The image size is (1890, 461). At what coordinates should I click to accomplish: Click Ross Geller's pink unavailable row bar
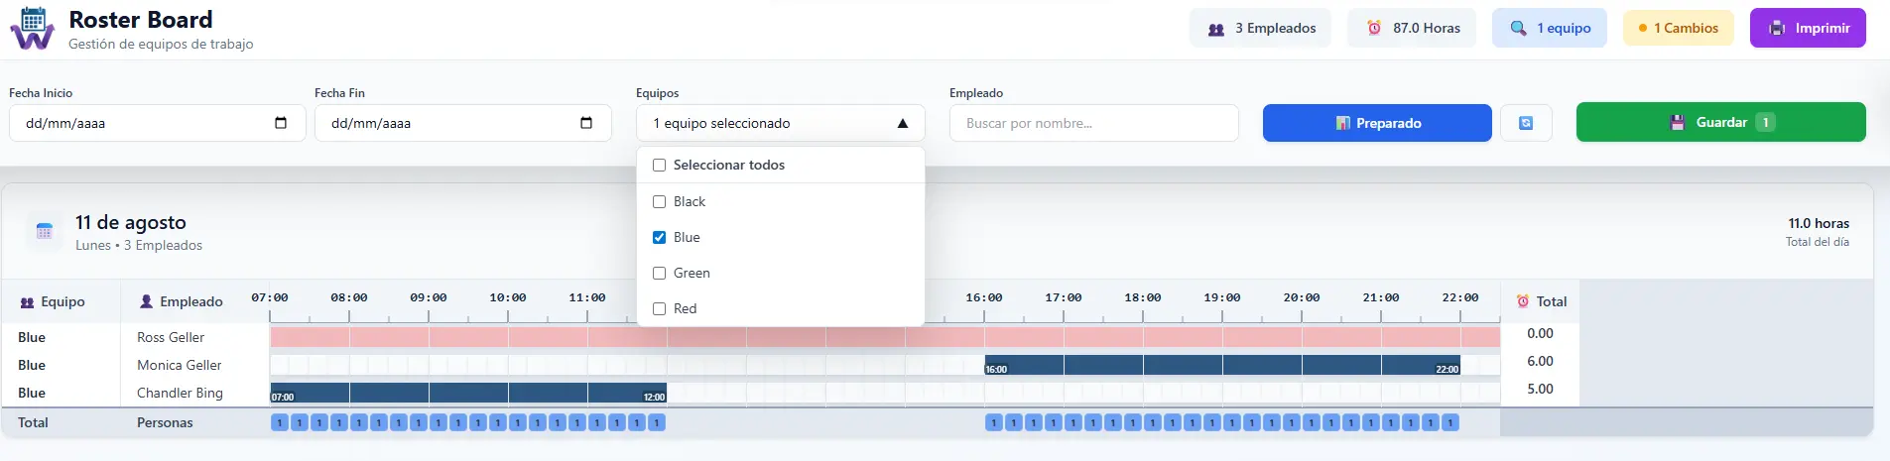pyautogui.click(x=885, y=337)
